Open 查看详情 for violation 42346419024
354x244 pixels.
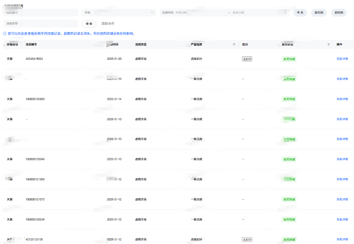(342, 59)
